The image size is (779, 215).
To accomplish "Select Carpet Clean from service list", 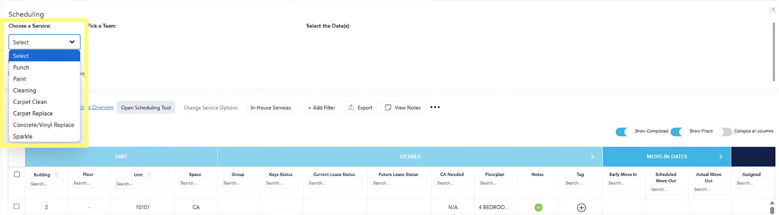I will [x=30, y=102].
